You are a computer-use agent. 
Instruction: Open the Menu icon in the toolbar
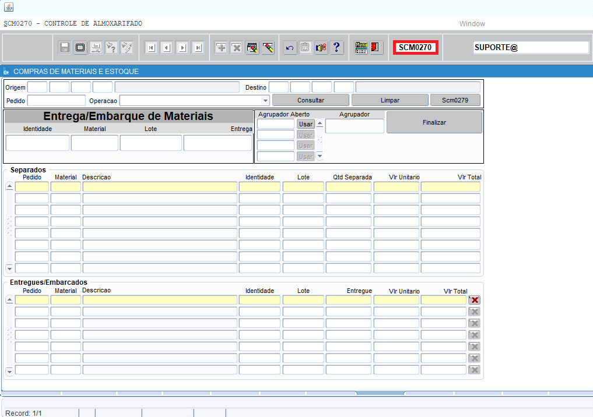[361, 48]
